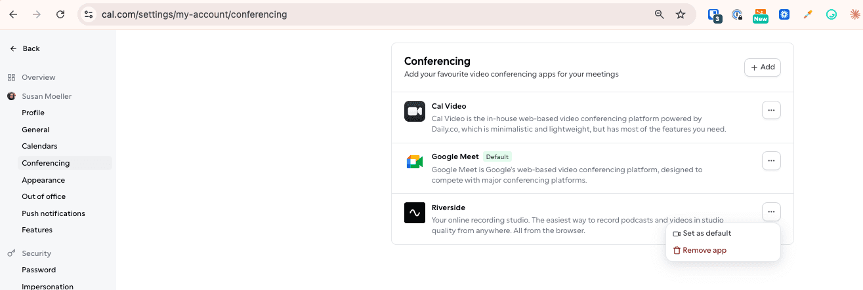The height and width of the screenshot is (290, 863).
Task: Open the Google Meet options menu
Action: (x=771, y=160)
